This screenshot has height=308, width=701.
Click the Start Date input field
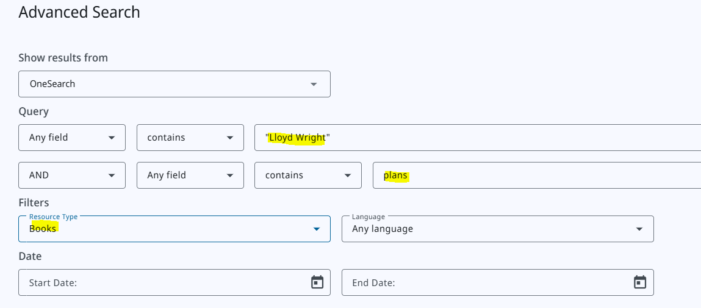click(x=174, y=282)
